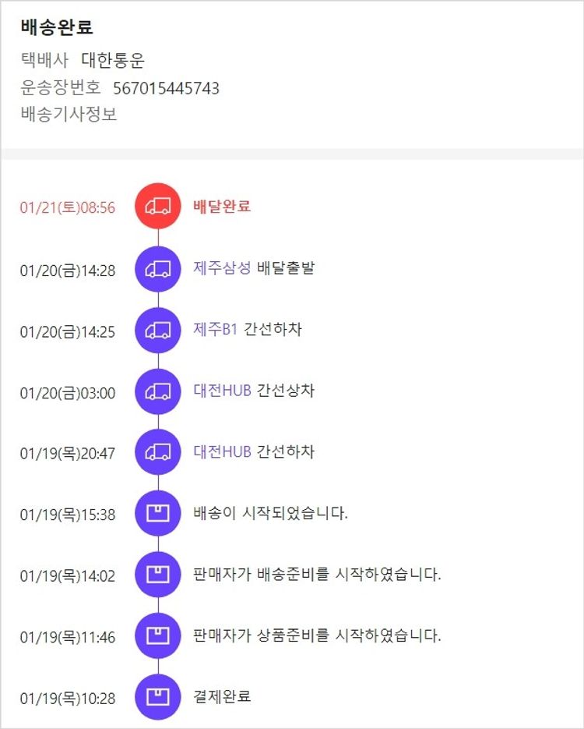Click the truck icon beside 대전HUB 간선상차

coord(158,391)
